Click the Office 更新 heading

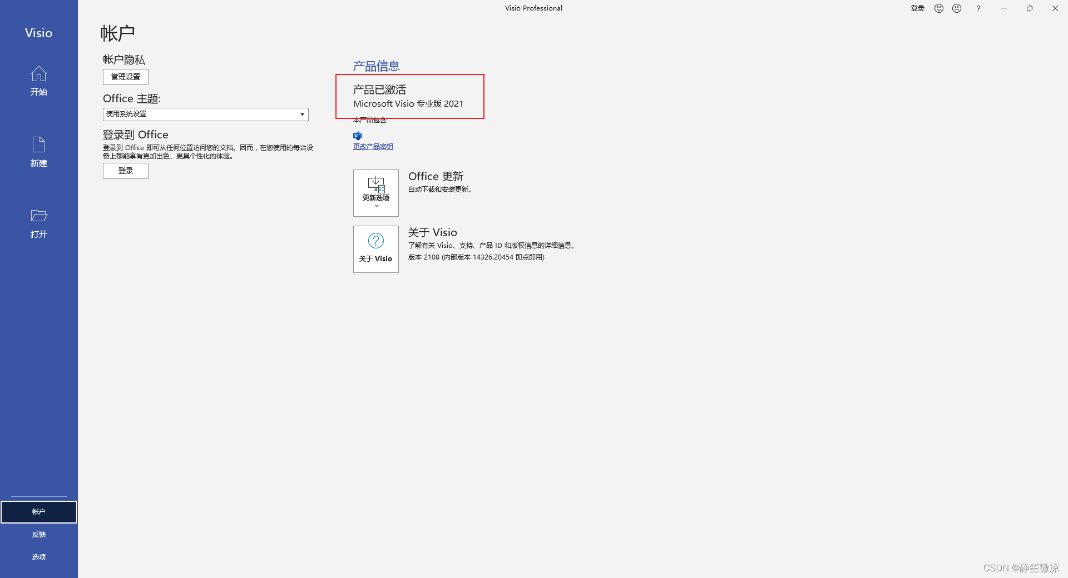436,176
